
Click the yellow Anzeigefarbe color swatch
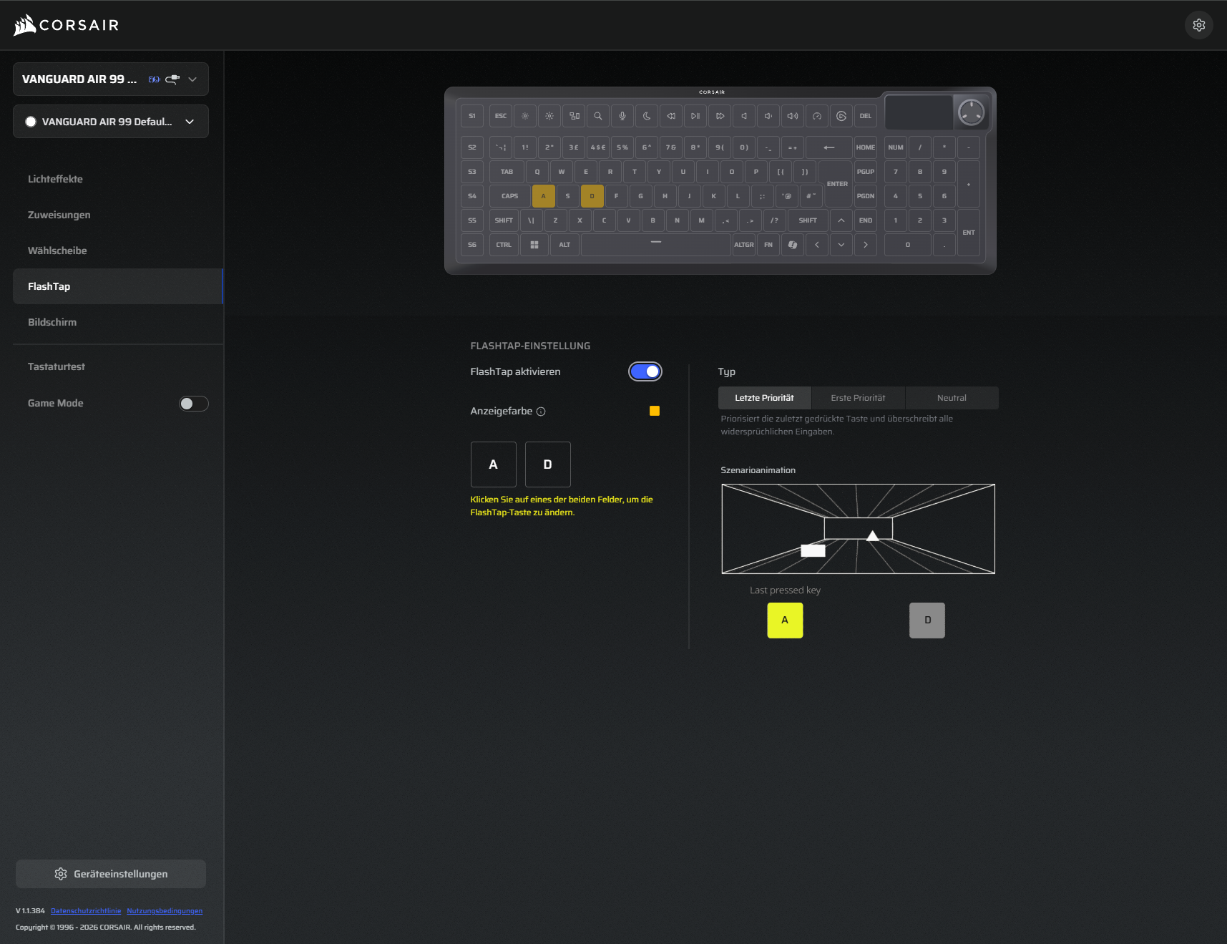point(654,411)
